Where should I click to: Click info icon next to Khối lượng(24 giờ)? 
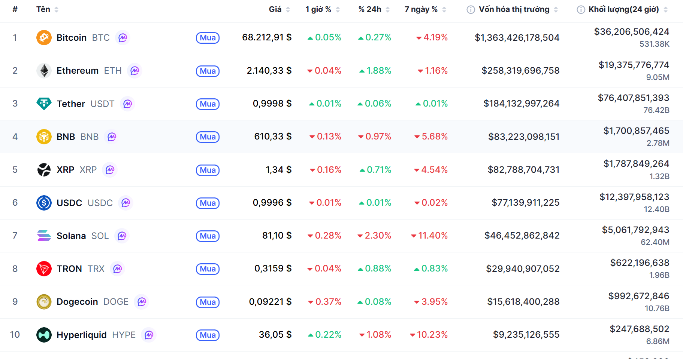point(580,10)
